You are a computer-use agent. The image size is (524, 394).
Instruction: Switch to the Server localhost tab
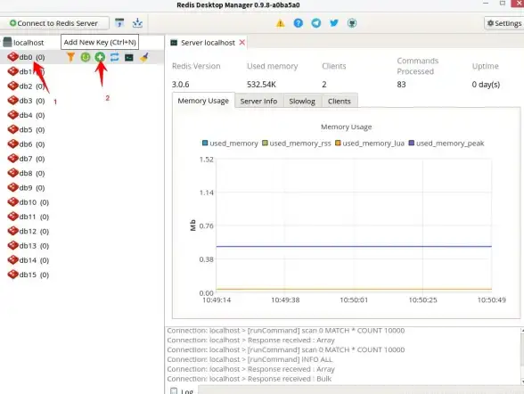click(x=208, y=43)
